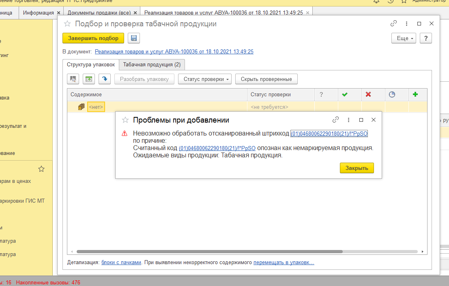Open three-dot menu in error dialog

(x=348, y=120)
